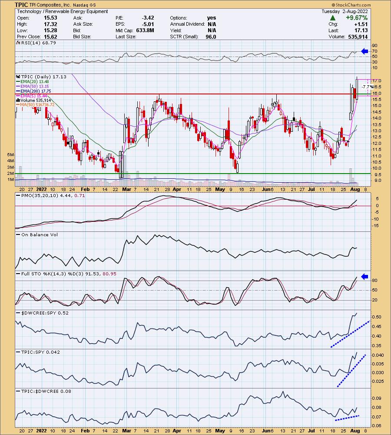Click the Mkt Cap value 633.8M

click(145, 30)
